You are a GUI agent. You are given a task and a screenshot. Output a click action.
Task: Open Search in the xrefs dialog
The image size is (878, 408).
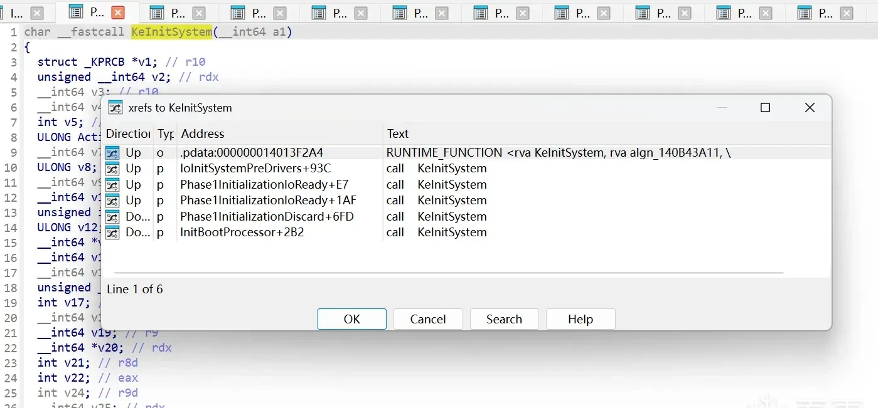(504, 319)
